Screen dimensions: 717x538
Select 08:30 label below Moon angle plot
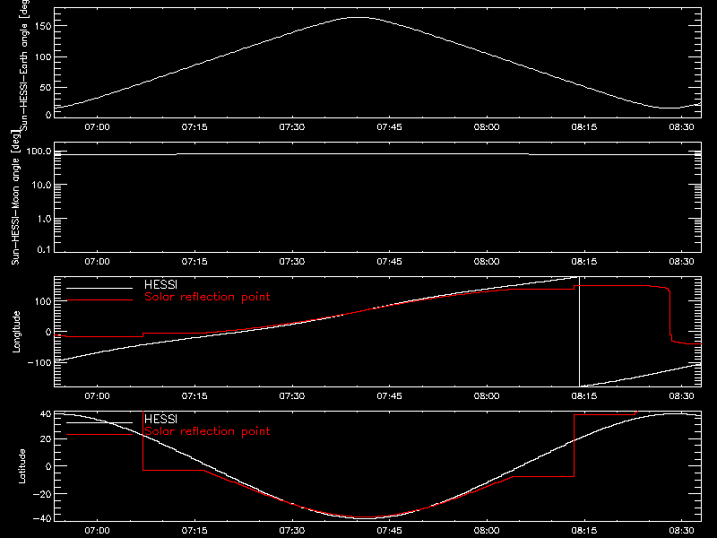681,261
